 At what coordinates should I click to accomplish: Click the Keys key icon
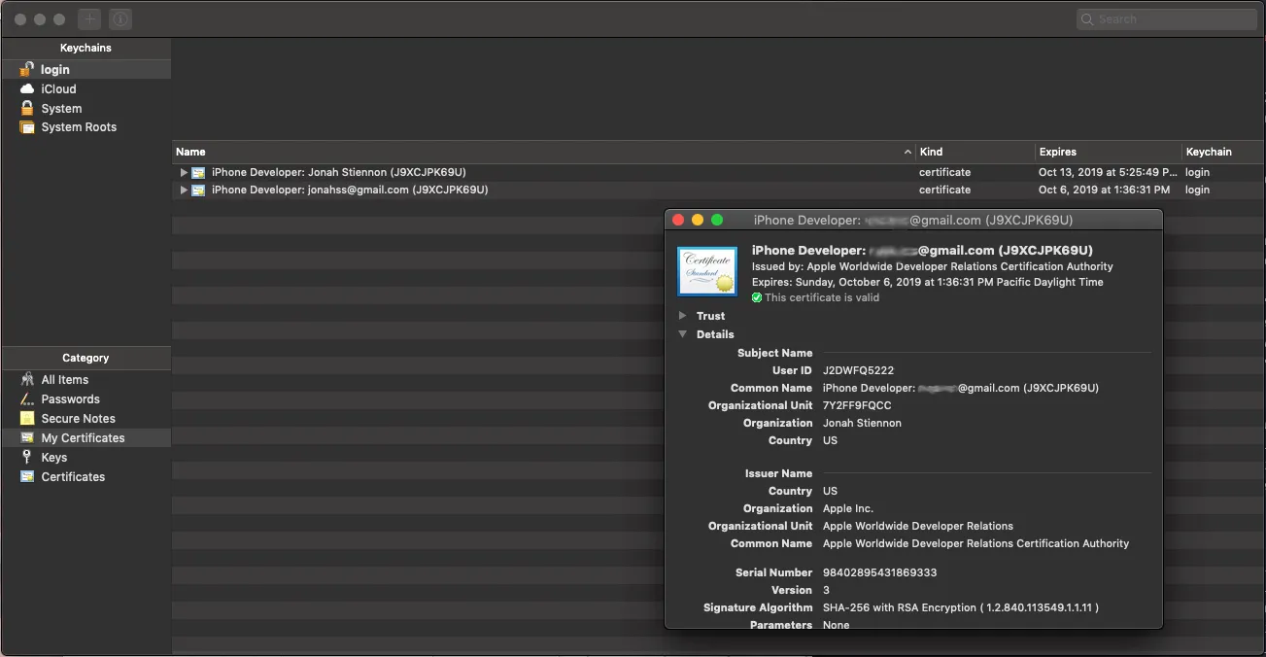[x=27, y=457]
